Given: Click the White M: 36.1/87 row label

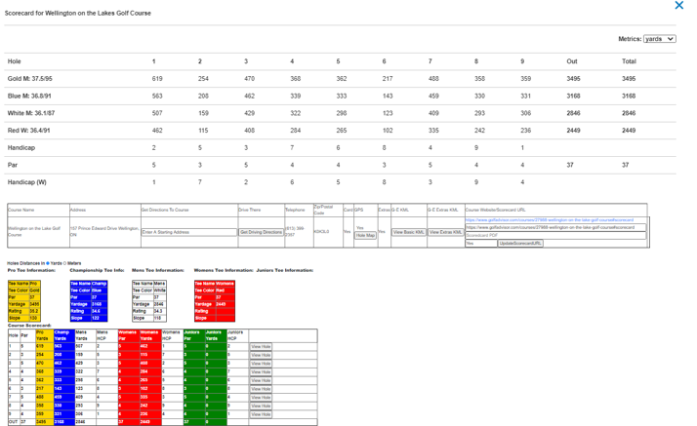Looking at the screenshot, I should [x=31, y=113].
